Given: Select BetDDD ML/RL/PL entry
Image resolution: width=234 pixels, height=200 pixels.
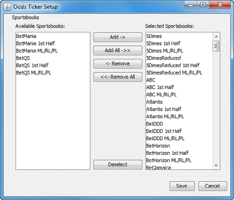Looking at the screenshot, I should pos(179,138).
